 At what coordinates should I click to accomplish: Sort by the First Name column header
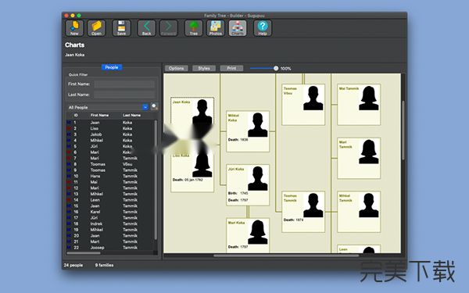coord(99,116)
